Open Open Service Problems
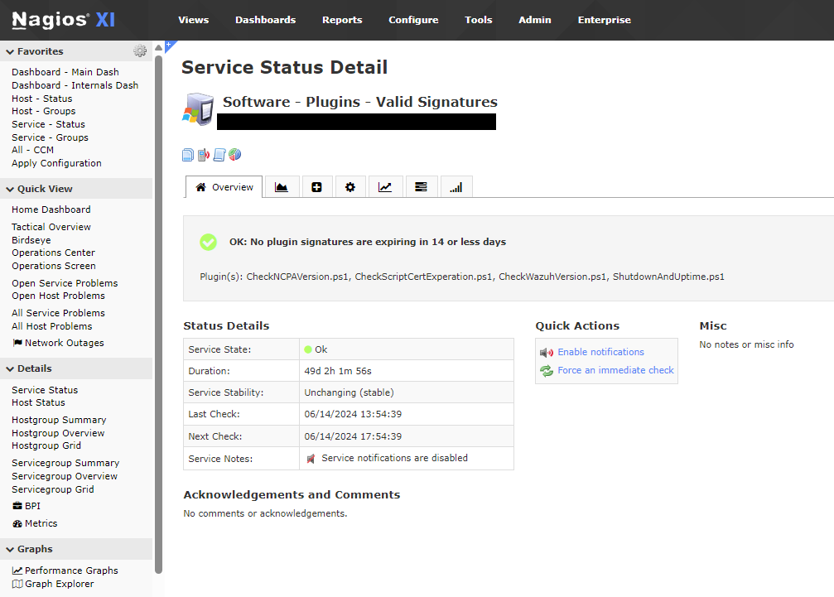The image size is (834, 597). click(x=65, y=283)
